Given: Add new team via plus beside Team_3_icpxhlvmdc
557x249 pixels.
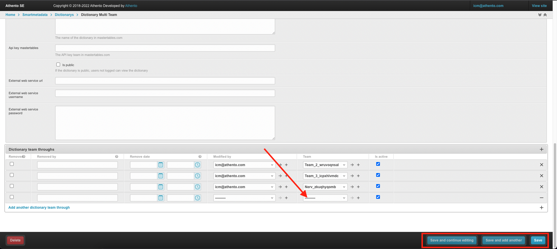Looking at the screenshot, I should [x=358, y=176].
